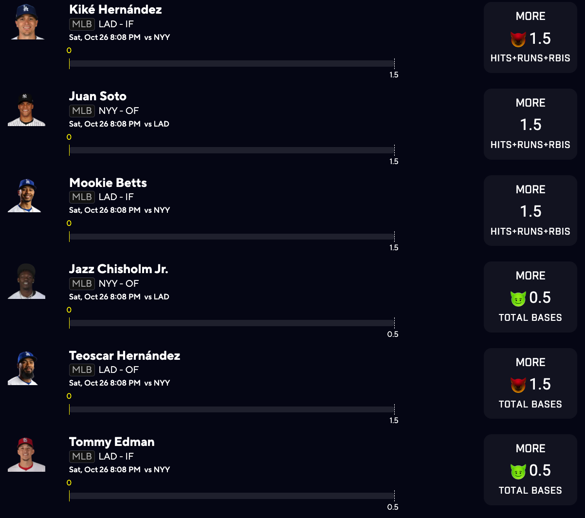Open Juan Soto's More 1.5 Hits+Runs+RBIs card

point(530,124)
